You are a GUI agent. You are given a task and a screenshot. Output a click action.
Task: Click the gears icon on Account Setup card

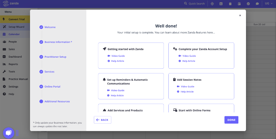pyautogui.click(x=175, y=49)
